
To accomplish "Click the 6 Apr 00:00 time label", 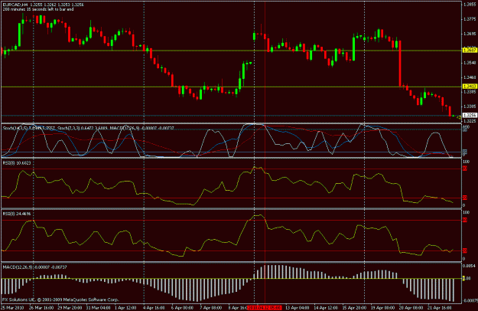I will pos(182,308).
